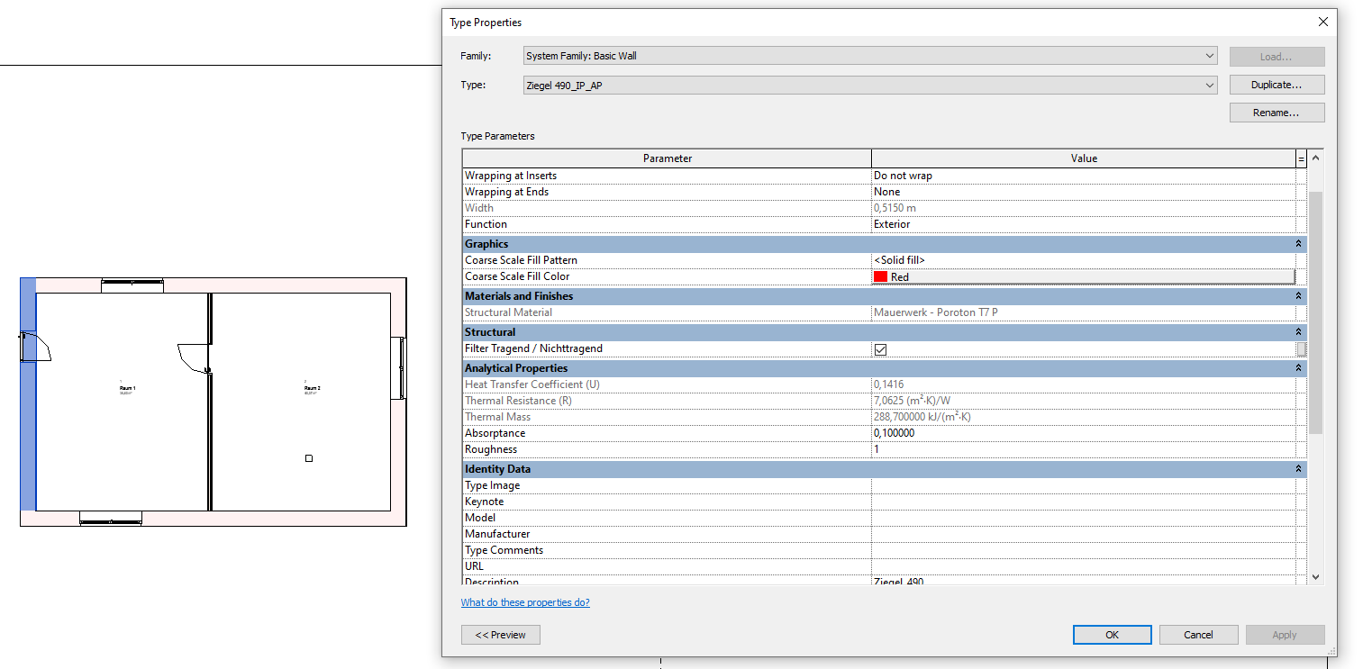1363x669 pixels.
Task: Open the Family dropdown
Action: coord(1210,56)
